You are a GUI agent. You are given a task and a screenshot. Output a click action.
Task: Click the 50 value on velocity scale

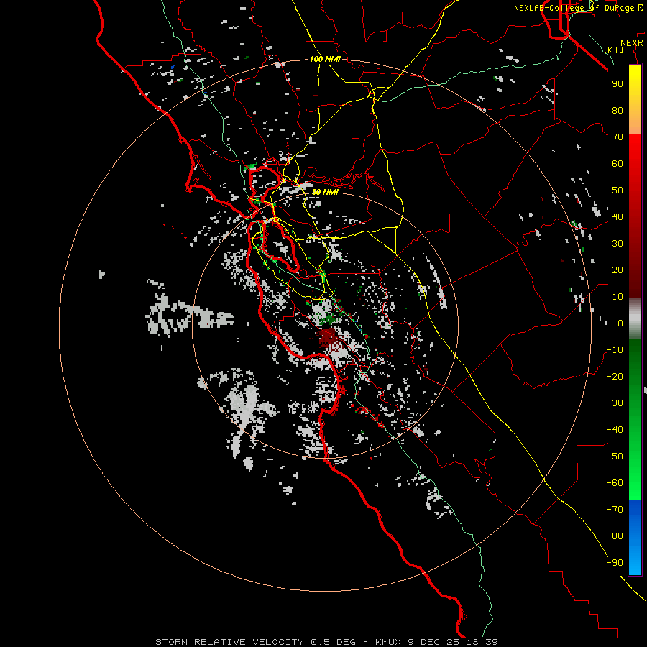[x=618, y=191]
